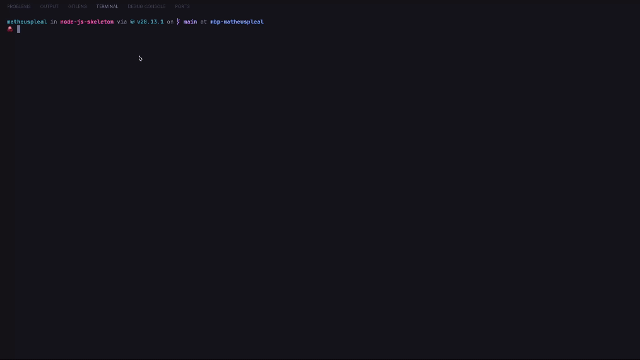Viewport: 640px width, 360px height.
Task: Click the word 'on' before the branch icon
Action: 170,22
